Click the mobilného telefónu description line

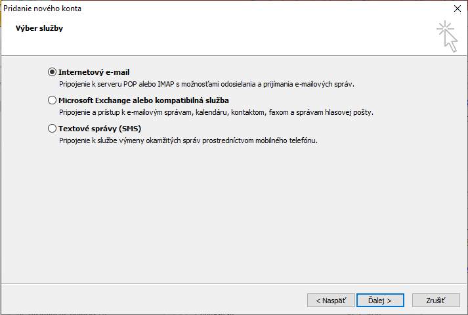point(188,140)
